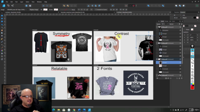Viewport: 200px width, 112px height.
Task: Click the Fill color swatch in context toolbar
Action: pyautogui.click(x=45, y=10)
